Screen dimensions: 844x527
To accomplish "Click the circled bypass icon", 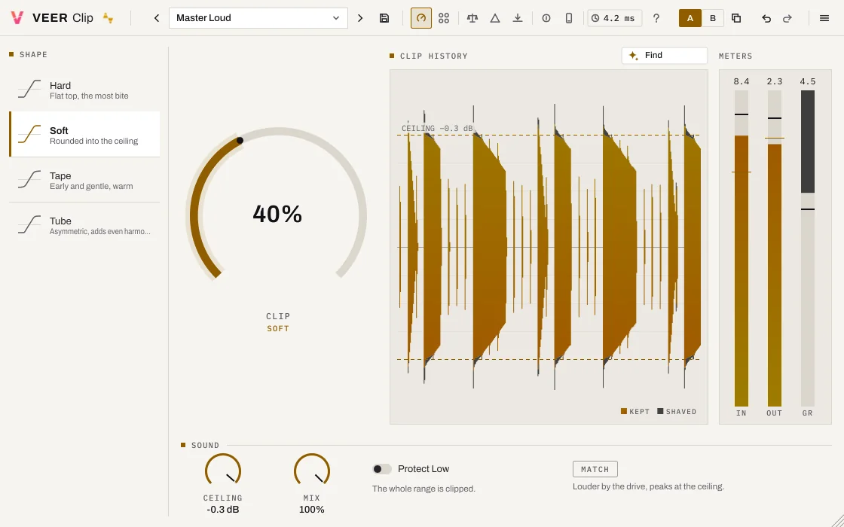I will coord(546,18).
